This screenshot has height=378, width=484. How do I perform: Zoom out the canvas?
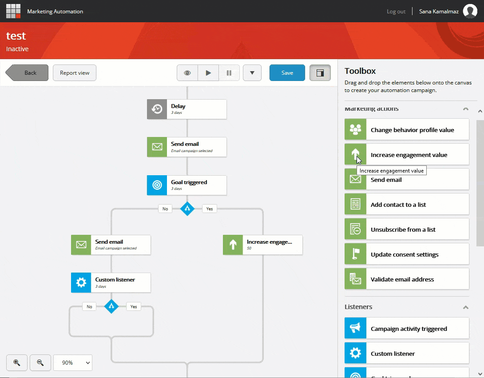click(x=40, y=362)
